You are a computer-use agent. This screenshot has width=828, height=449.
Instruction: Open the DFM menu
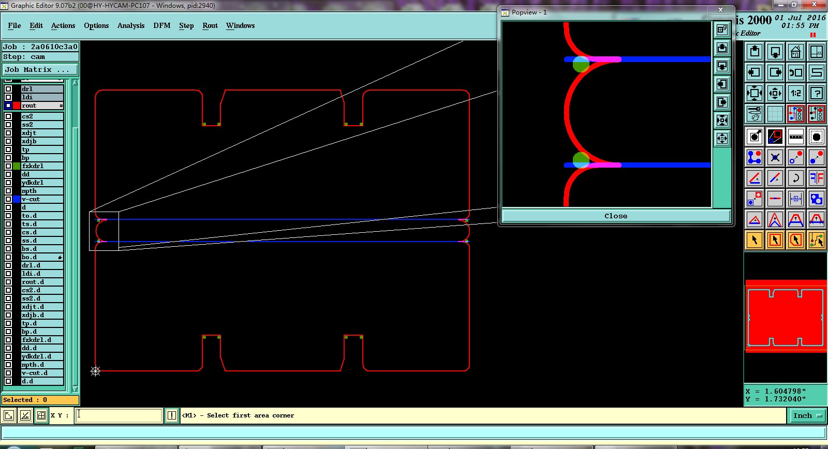pyautogui.click(x=162, y=25)
